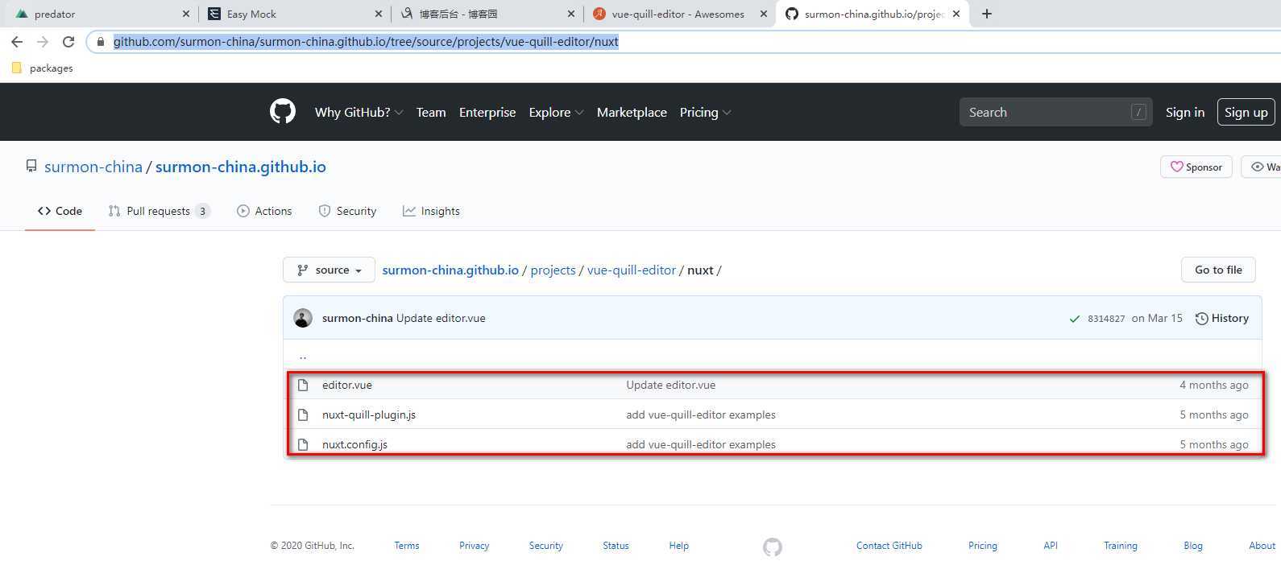The width and height of the screenshot is (1281, 561).
Task: Click the surmon-china.github.io repo title link
Action: tap(241, 167)
